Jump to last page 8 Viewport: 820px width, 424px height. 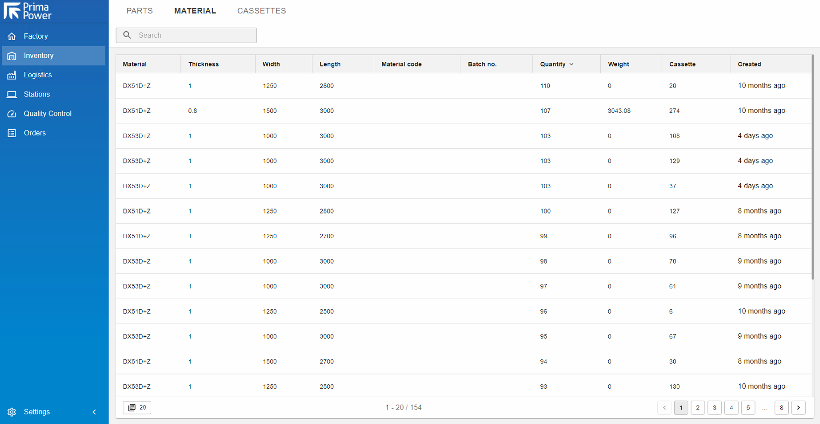781,408
